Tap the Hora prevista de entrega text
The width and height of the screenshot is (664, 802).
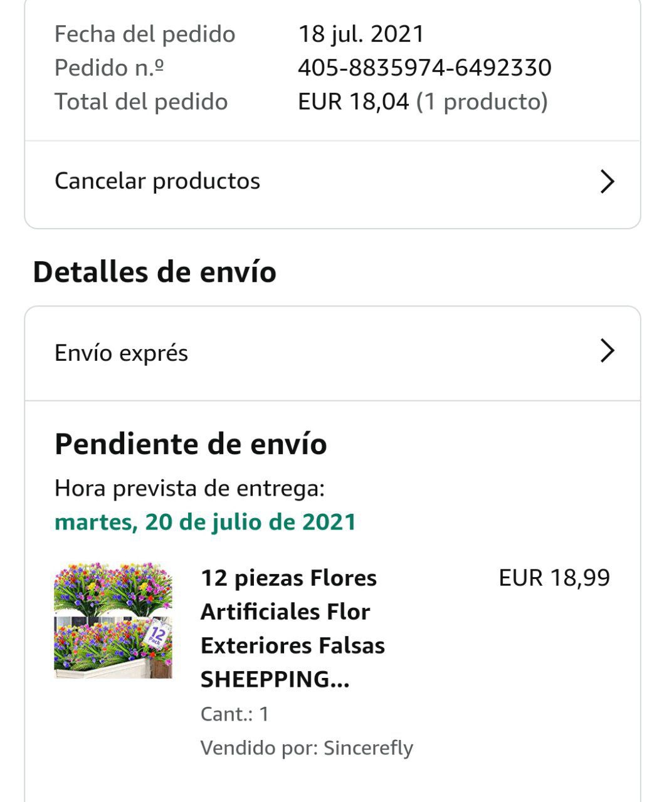[189, 488]
